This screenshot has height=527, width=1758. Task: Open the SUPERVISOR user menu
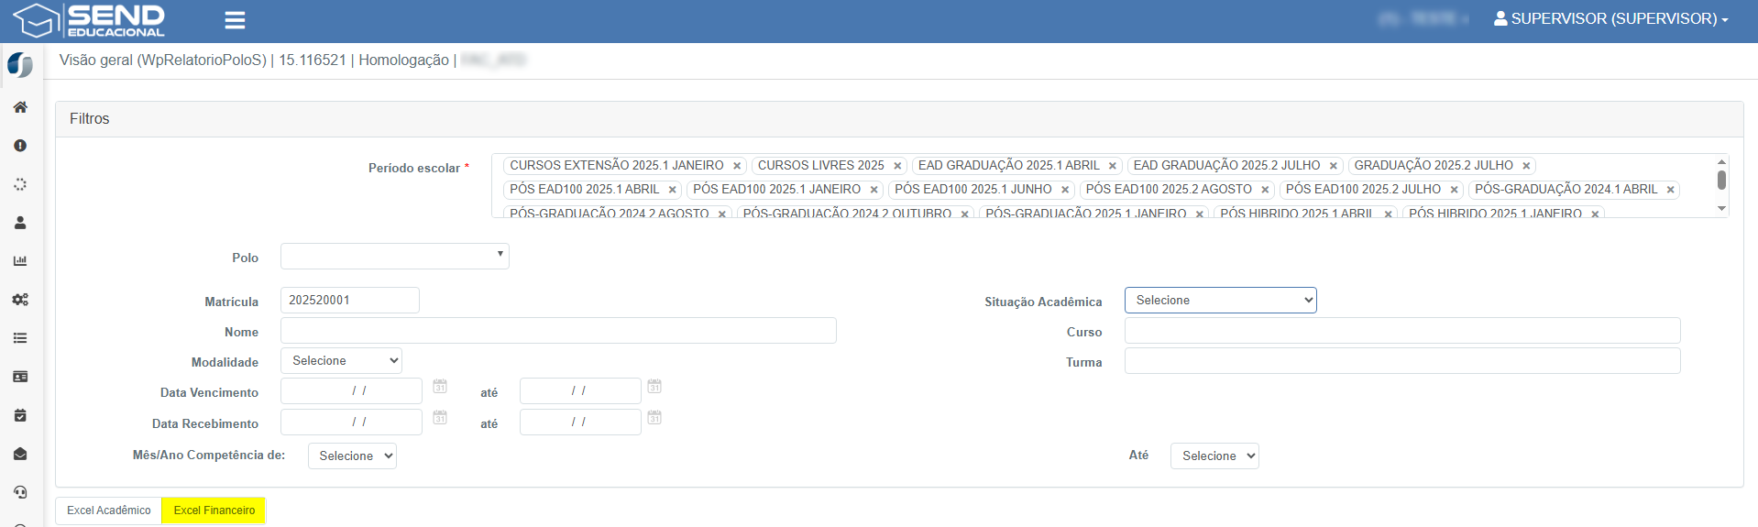[1611, 19]
